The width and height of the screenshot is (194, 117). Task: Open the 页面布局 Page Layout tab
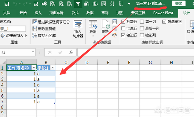[x=56, y=13]
